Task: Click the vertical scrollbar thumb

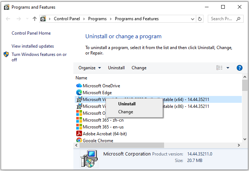Action: pyautogui.click(x=245, y=85)
